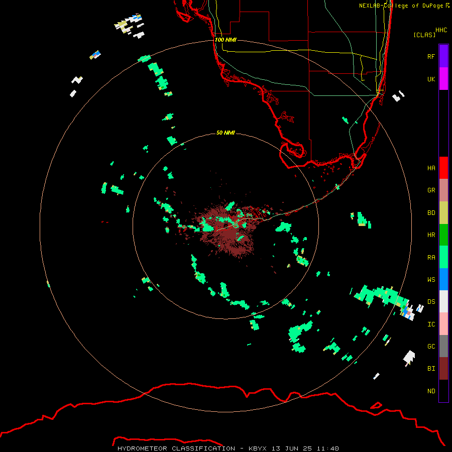Screen dimensions: 452x452
Task: Click the '13 JUN 25' date text
Action: [x=292, y=448]
